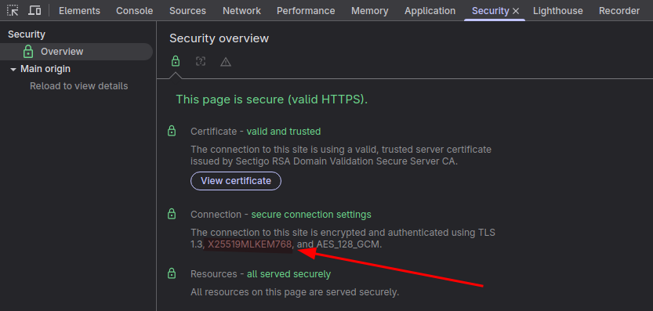Click the X25519MLKEM768 key exchange text

pyautogui.click(x=250, y=244)
